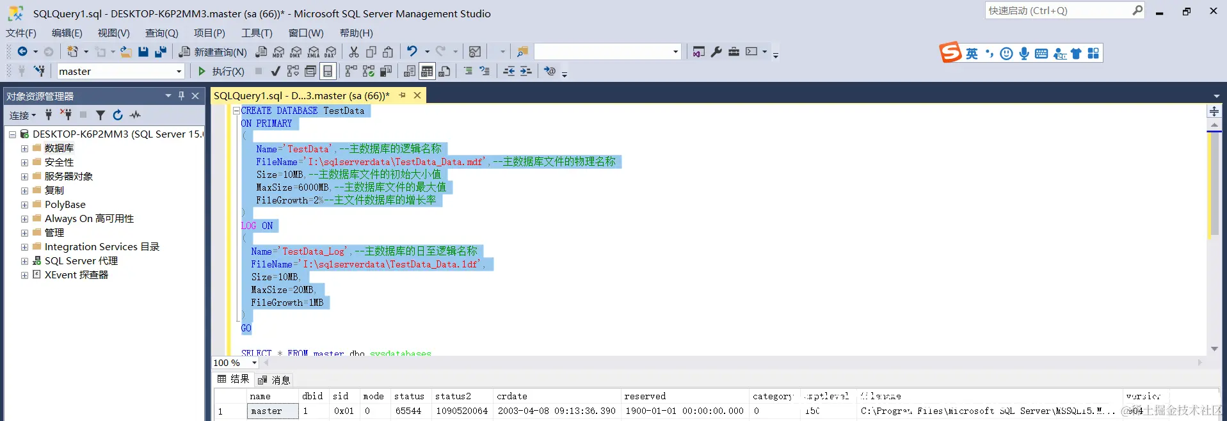The image size is (1227, 421).
Task: Click the XMLA query icon
Action: click(x=313, y=52)
